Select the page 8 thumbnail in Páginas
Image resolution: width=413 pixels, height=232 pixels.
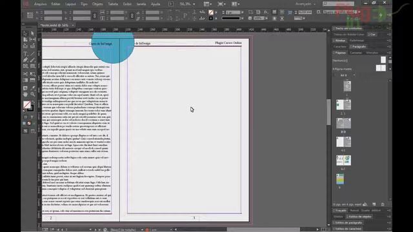coord(340,179)
